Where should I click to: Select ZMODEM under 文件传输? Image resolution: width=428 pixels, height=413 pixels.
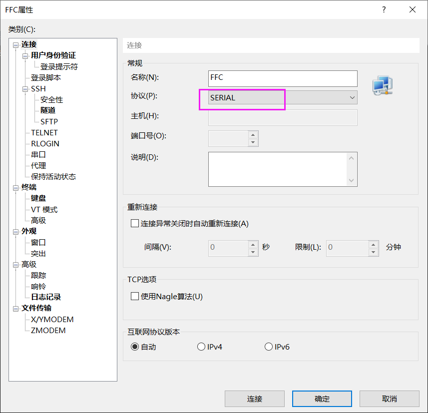[x=48, y=330]
